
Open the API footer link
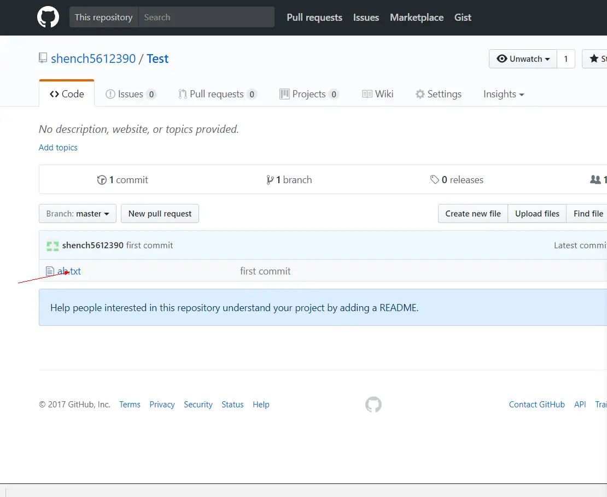580,405
